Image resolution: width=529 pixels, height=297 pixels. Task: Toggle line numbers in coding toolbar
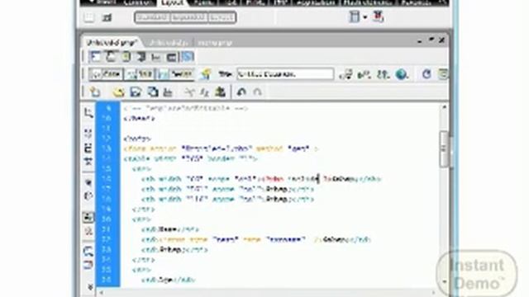click(x=88, y=217)
